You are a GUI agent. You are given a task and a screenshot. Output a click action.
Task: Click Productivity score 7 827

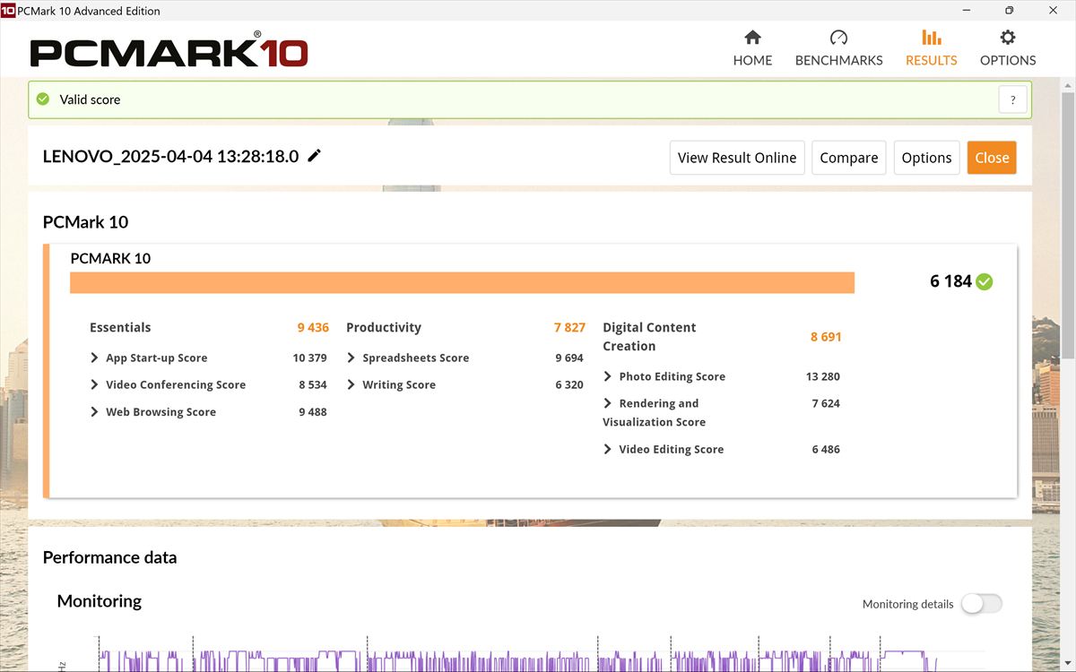click(x=569, y=328)
